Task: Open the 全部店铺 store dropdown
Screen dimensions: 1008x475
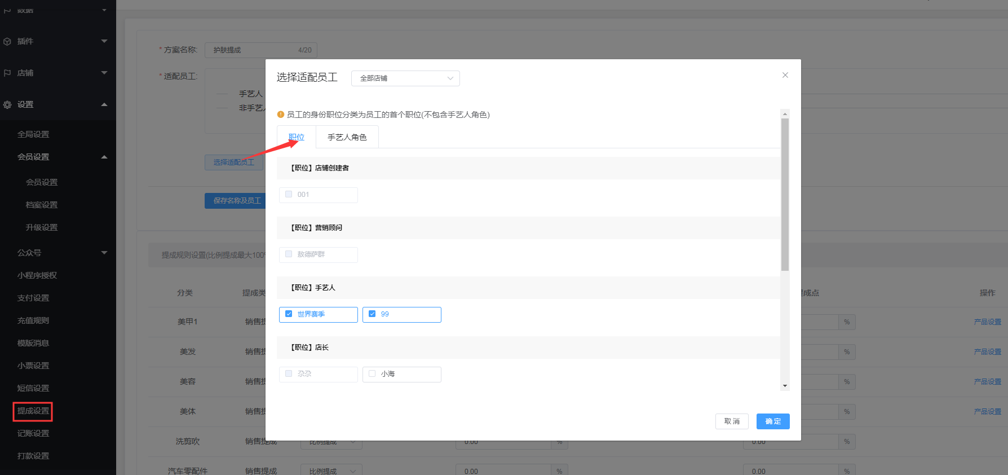Action: coord(405,78)
